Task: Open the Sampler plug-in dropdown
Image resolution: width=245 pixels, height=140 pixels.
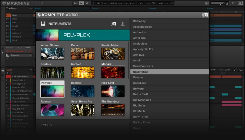Action: pos(30,55)
